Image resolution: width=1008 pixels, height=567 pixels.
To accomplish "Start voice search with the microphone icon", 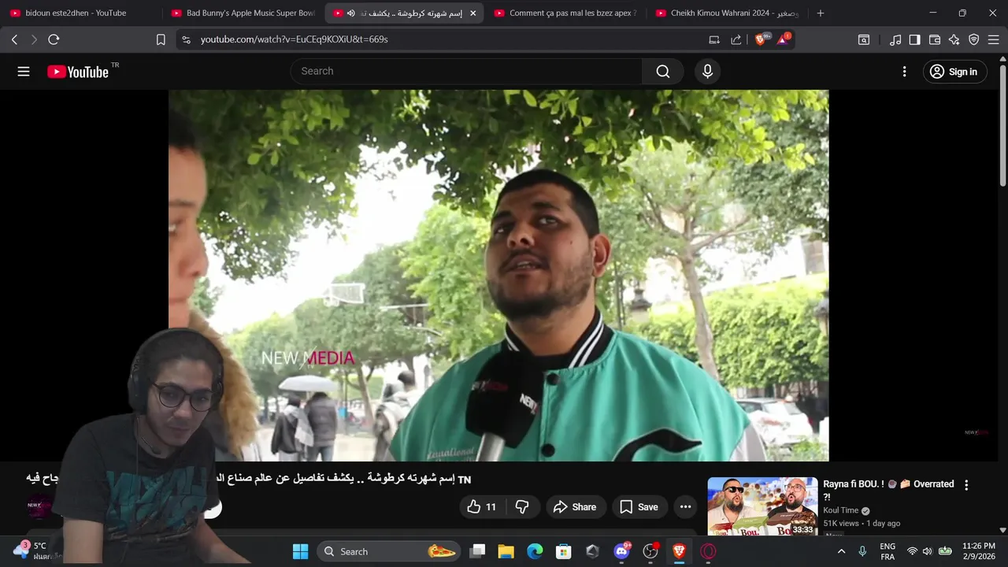I will 707,72.
